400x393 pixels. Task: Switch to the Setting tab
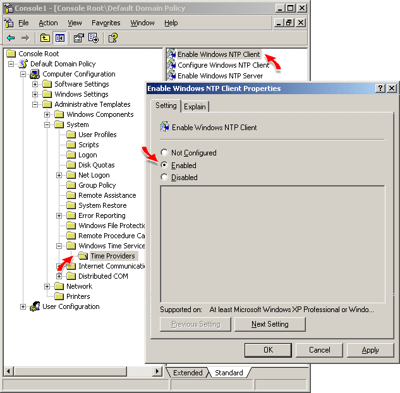[x=166, y=106]
